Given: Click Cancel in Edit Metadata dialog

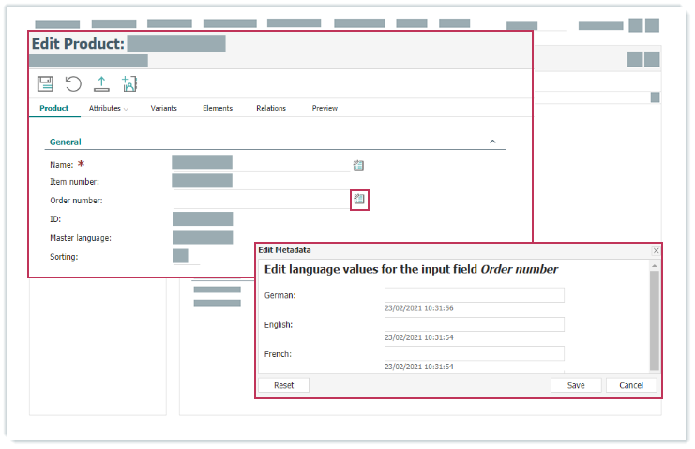Looking at the screenshot, I should (631, 385).
